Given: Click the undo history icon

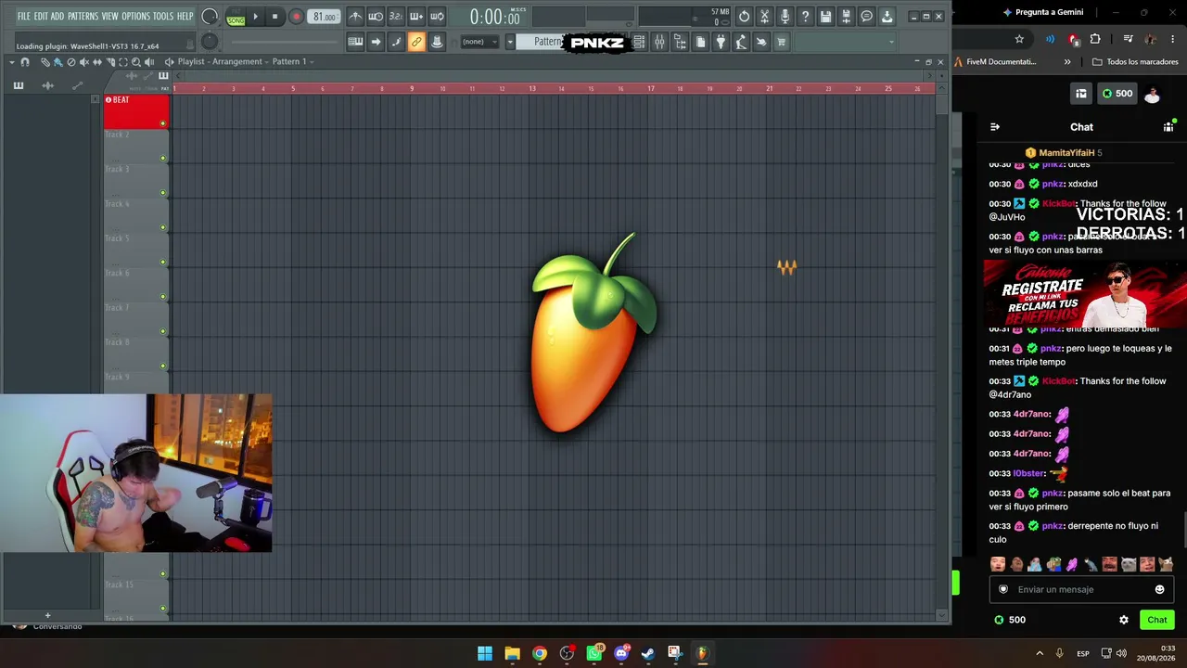Looking at the screenshot, I should tap(744, 17).
